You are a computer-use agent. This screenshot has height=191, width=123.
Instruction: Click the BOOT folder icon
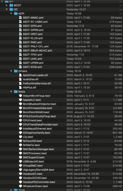click(x=11, y=5)
